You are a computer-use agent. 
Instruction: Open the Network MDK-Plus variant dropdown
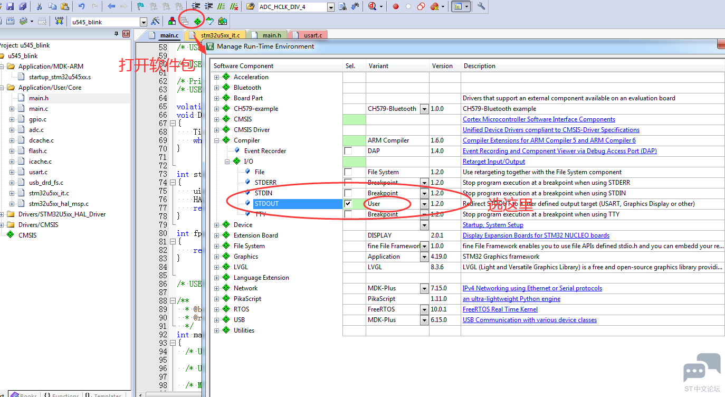pyautogui.click(x=424, y=288)
